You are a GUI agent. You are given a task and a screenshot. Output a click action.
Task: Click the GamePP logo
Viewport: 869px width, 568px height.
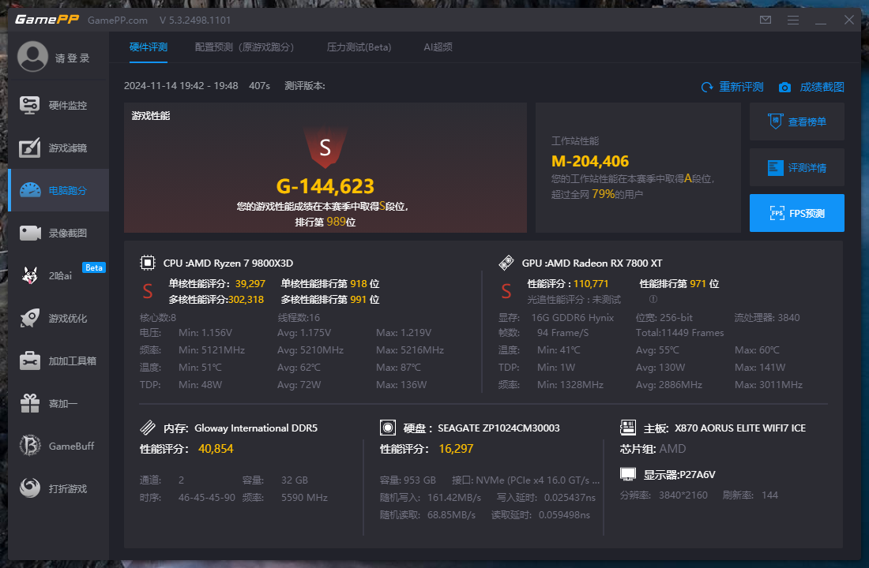pyautogui.click(x=47, y=20)
